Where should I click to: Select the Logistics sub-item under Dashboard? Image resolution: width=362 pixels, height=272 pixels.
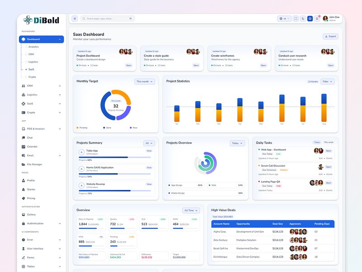tap(33, 62)
